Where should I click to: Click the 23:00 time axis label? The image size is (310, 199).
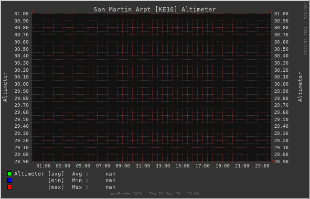coord(262,166)
